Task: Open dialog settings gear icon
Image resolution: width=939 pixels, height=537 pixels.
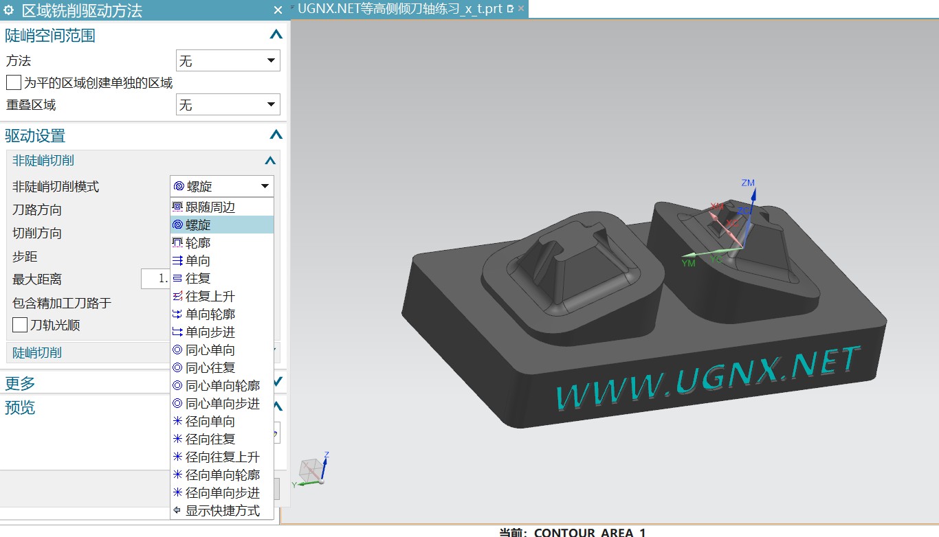Action: [9, 10]
